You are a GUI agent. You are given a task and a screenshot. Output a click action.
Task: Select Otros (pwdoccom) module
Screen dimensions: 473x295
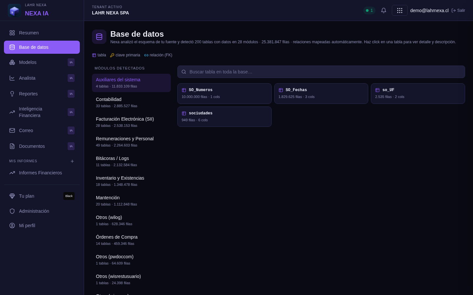[131, 260]
